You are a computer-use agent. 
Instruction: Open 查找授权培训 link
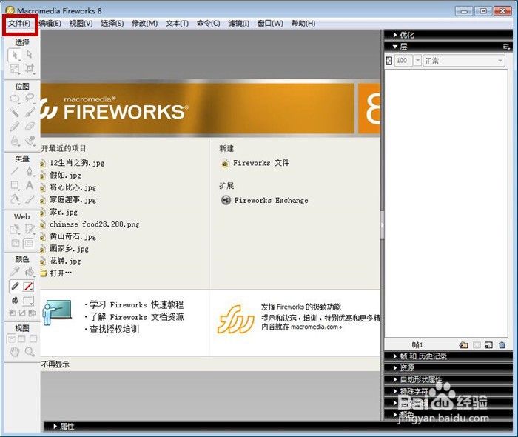[114, 330]
